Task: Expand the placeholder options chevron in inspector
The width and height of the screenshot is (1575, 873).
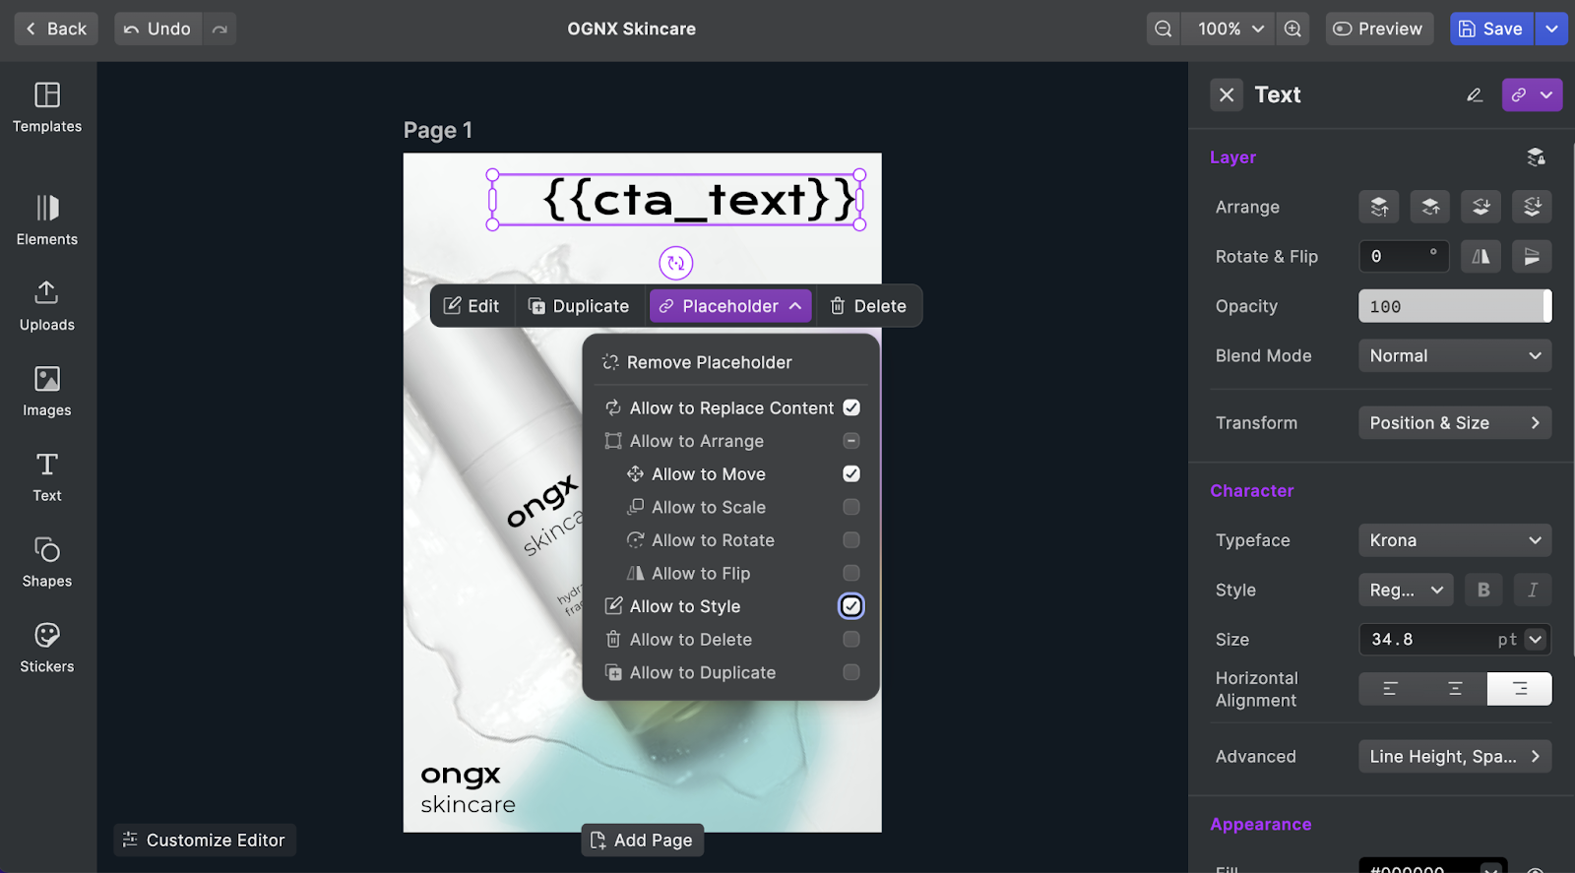Action: pos(1547,94)
